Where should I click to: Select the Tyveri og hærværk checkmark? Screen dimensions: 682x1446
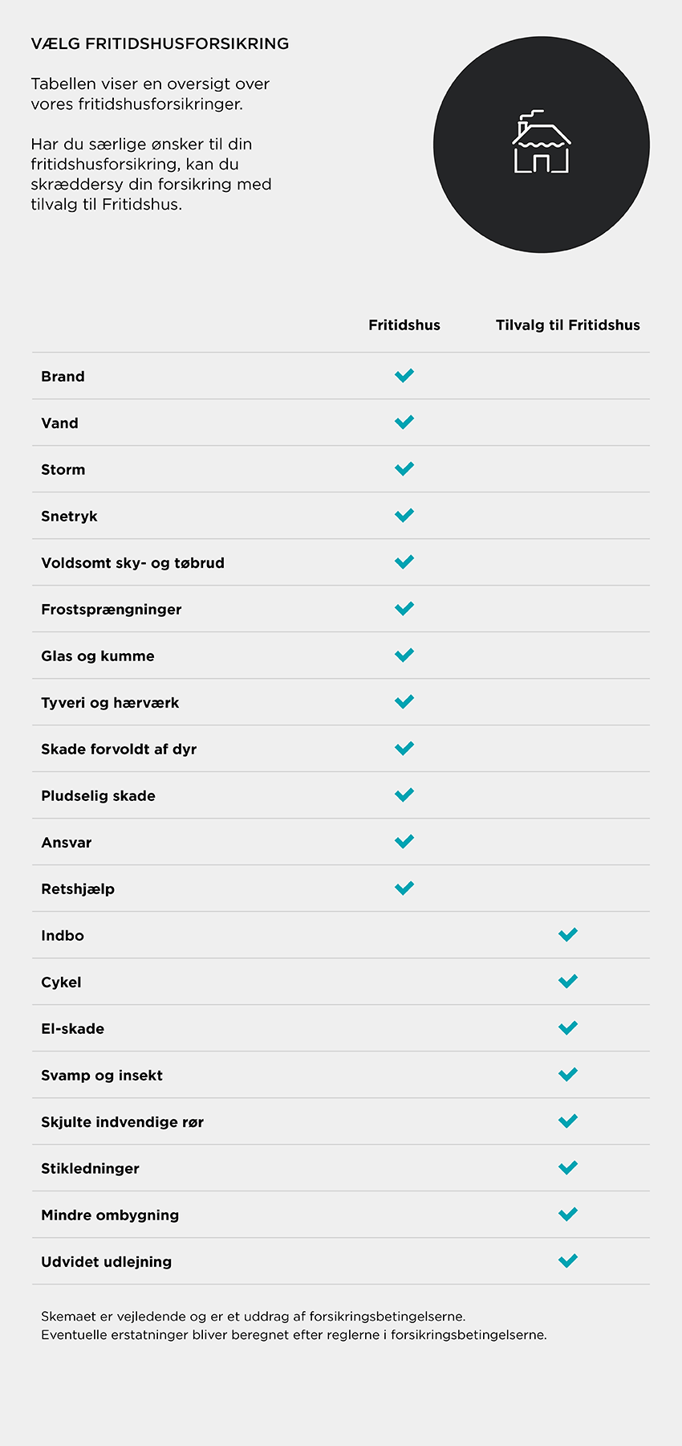point(404,701)
